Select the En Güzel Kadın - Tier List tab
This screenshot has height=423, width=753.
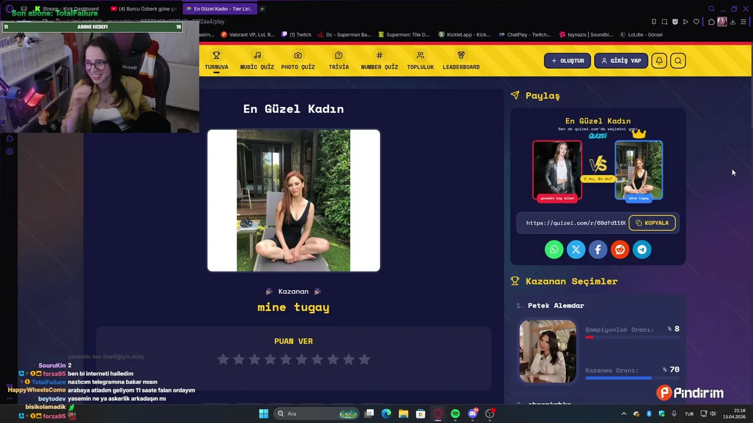(x=219, y=9)
